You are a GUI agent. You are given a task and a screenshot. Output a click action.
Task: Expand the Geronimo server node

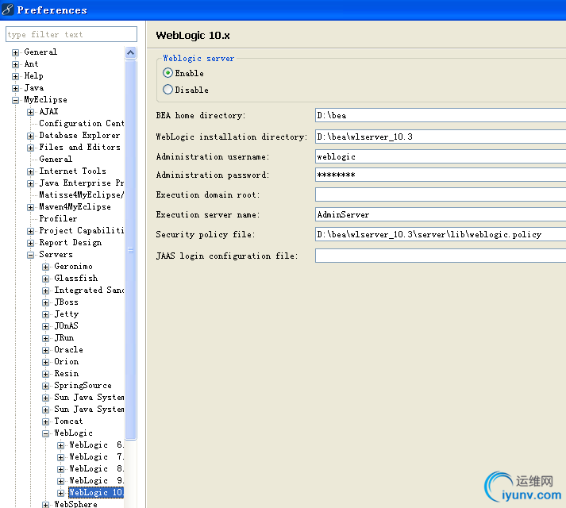45,267
